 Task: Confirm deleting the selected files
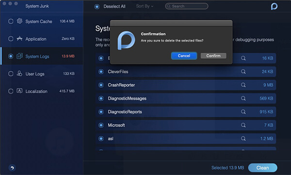point(213,56)
